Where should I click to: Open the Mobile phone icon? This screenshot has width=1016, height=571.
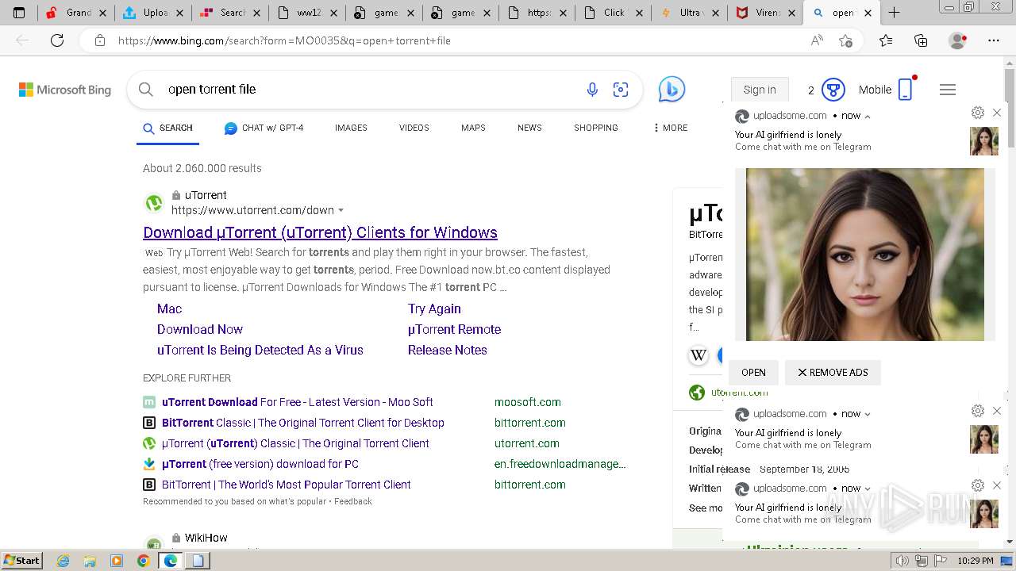[906, 90]
